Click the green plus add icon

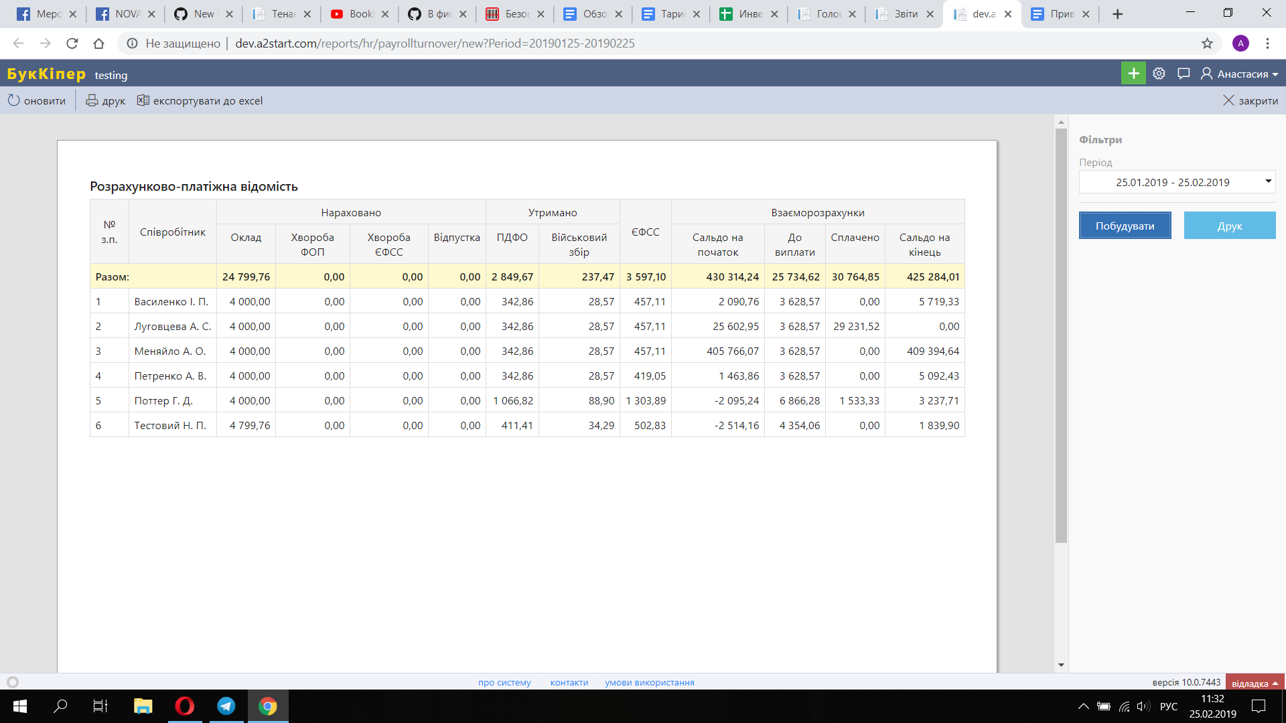pyautogui.click(x=1133, y=74)
